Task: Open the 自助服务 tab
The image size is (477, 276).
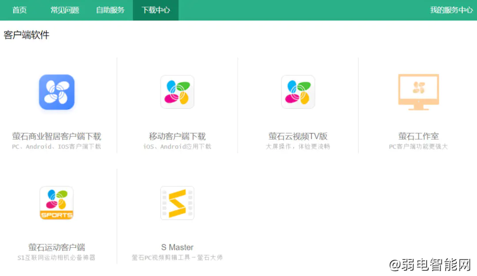Action: pyautogui.click(x=110, y=10)
